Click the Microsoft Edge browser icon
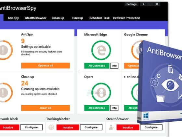 (x=101, y=50)
